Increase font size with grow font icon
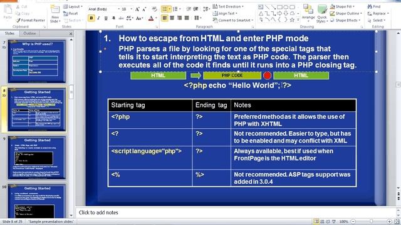The height and width of the screenshot is (225, 401). click(x=137, y=9)
